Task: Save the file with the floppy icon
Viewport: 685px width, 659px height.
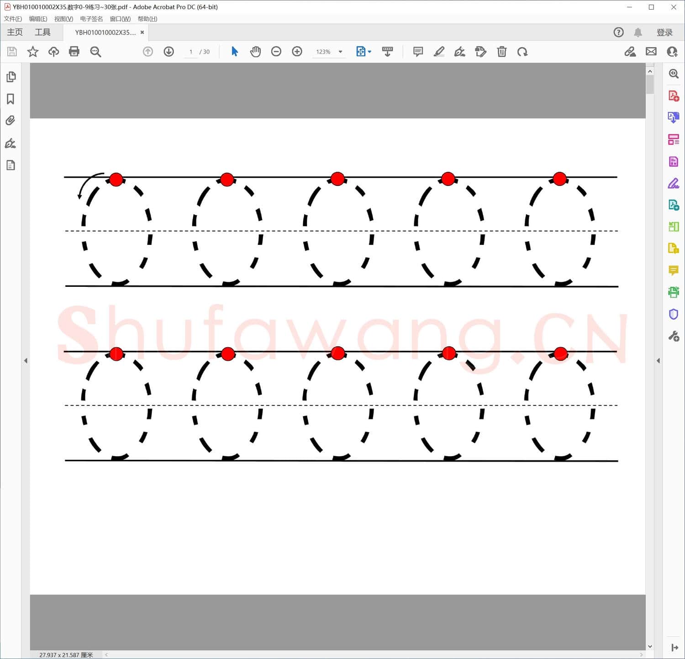Action: (x=12, y=52)
